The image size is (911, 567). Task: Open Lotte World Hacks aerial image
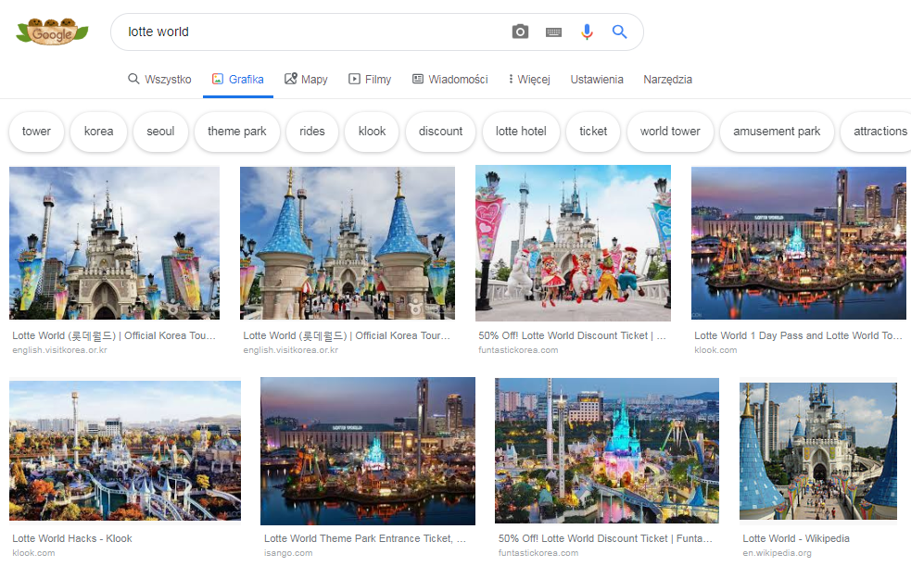pyautogui.click(x=125, y=451)
